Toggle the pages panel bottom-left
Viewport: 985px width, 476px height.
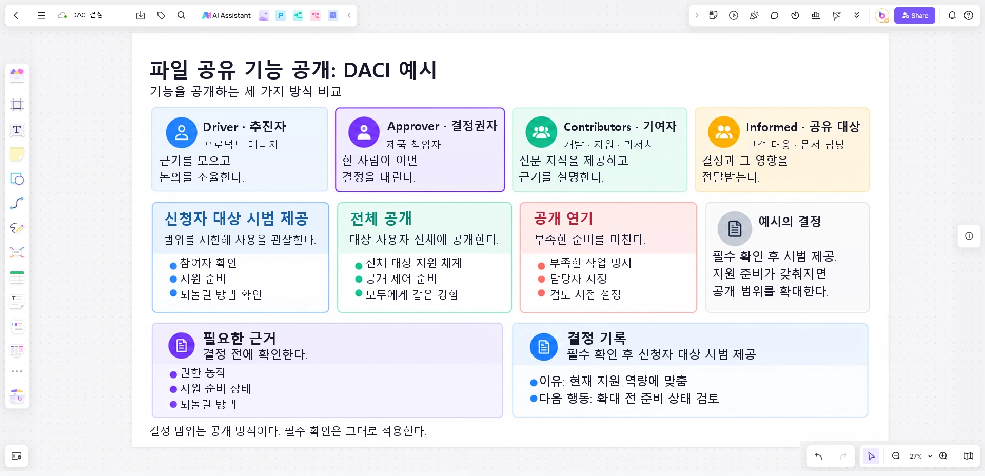click(16, 456)
